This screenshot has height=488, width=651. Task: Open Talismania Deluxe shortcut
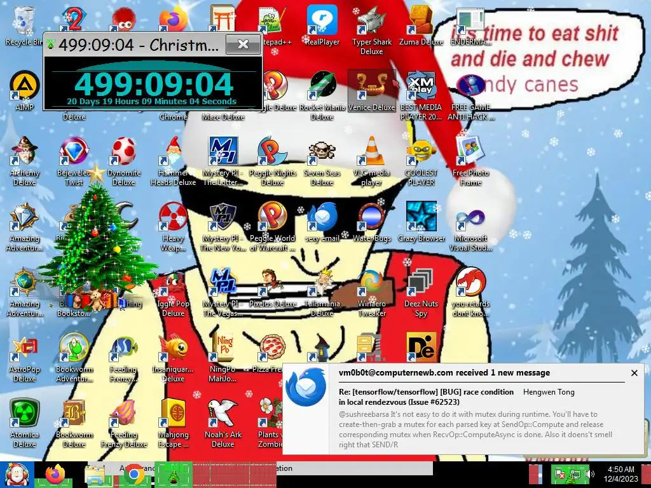tap(322, 292)
